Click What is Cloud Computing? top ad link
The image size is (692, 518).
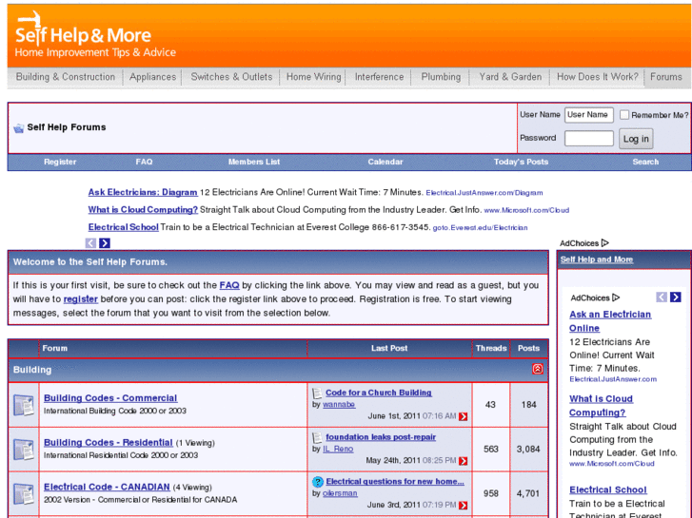click(143, 210)
